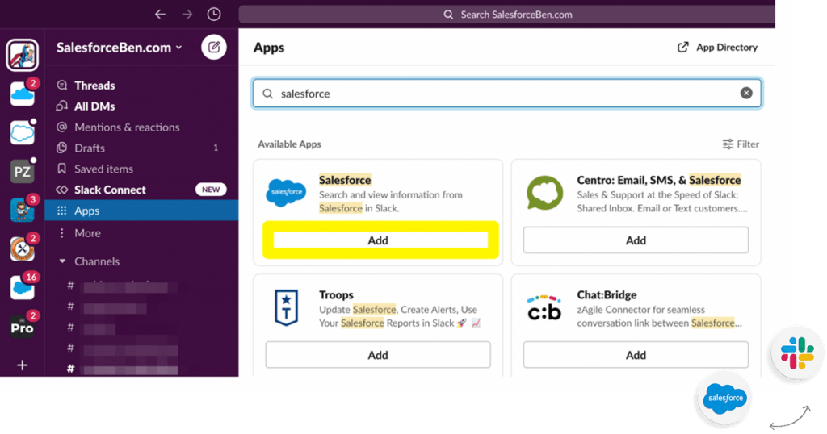Open the App Directory link
Screen dimensions: 827x434
click(717, 48)
